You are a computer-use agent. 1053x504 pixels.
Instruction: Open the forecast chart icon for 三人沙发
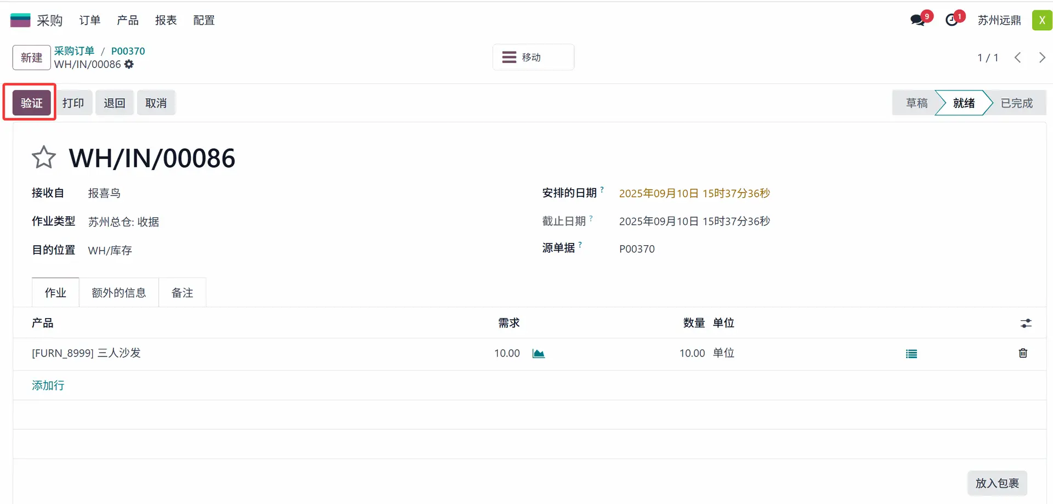(539, 353)
